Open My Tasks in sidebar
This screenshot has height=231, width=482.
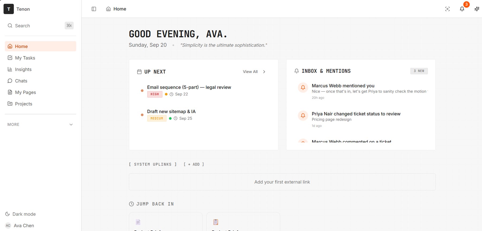[x=40, y=58]
